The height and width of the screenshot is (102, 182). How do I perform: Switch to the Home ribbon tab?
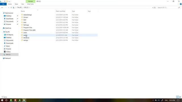(x=10, y=4)
